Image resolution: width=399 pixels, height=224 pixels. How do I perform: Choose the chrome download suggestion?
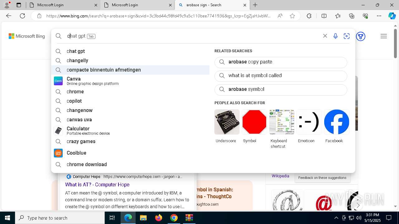point(130,164)
